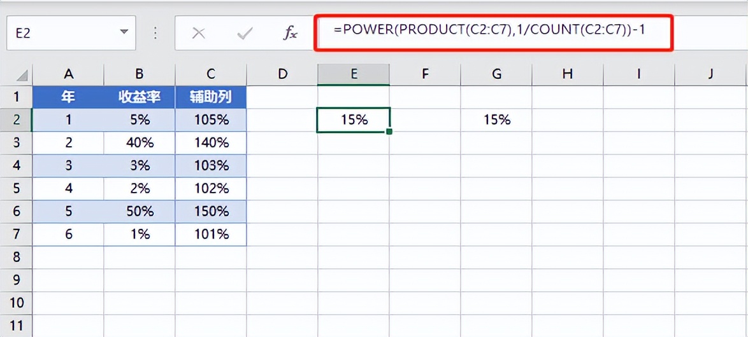Image resolution: width=748 pixels, height=337 pixels.
Task: Click the confirm checkmark formula icon
Action: pyautogui.click(x=245, y=33)
